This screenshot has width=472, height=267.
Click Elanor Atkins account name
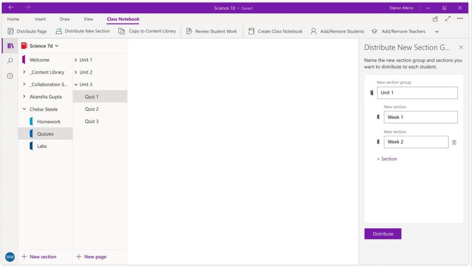pyautogui.click(x=401, y=8)
